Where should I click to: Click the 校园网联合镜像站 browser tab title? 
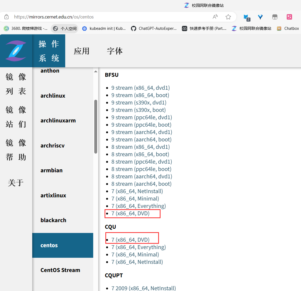(208, 5)
